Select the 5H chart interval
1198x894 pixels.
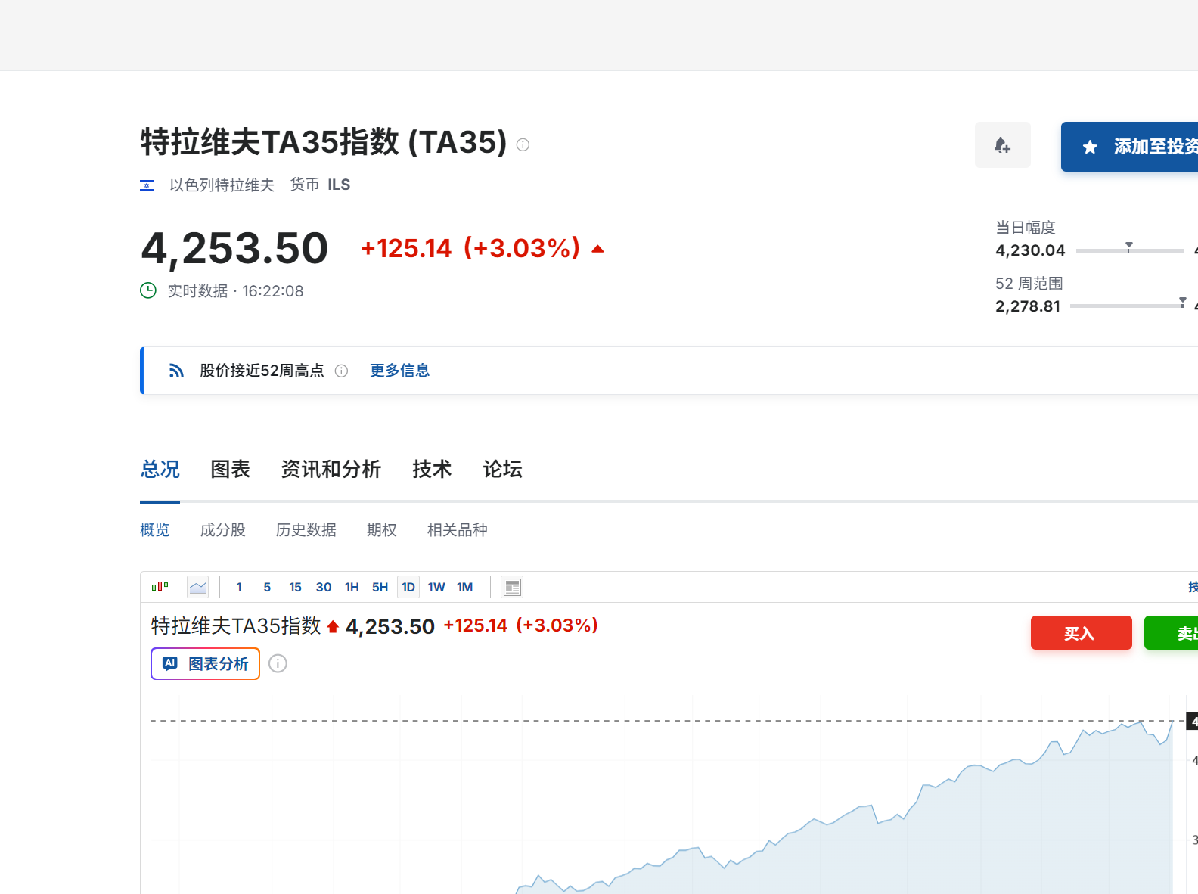pos(380,587)
